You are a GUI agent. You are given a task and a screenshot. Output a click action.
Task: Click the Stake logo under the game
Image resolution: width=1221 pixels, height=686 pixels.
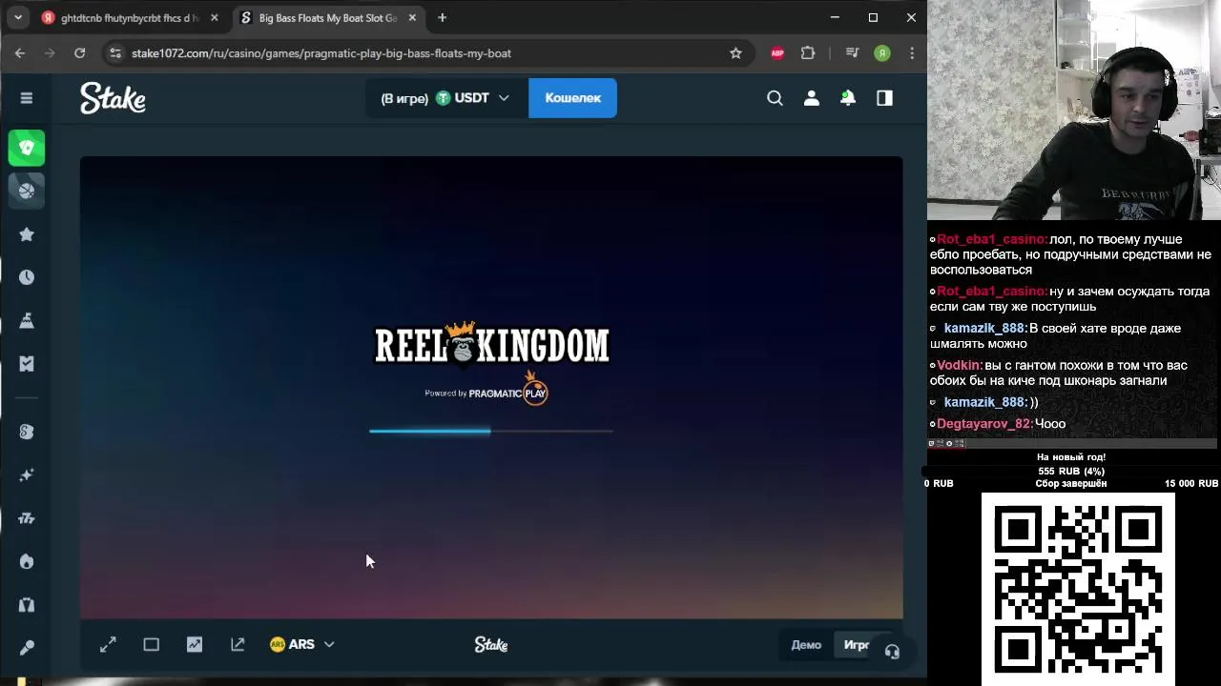491,645
